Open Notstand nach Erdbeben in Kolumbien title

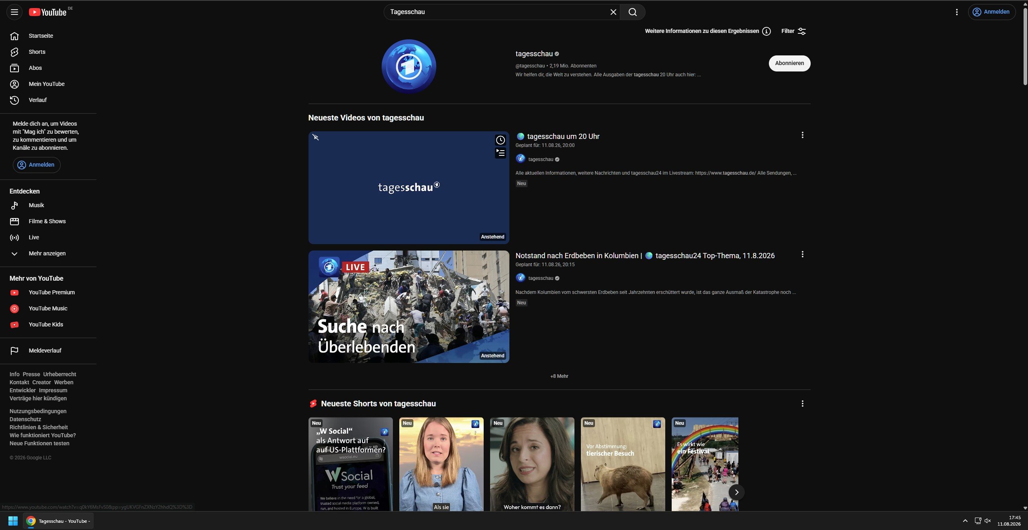(x=645, y=256)
